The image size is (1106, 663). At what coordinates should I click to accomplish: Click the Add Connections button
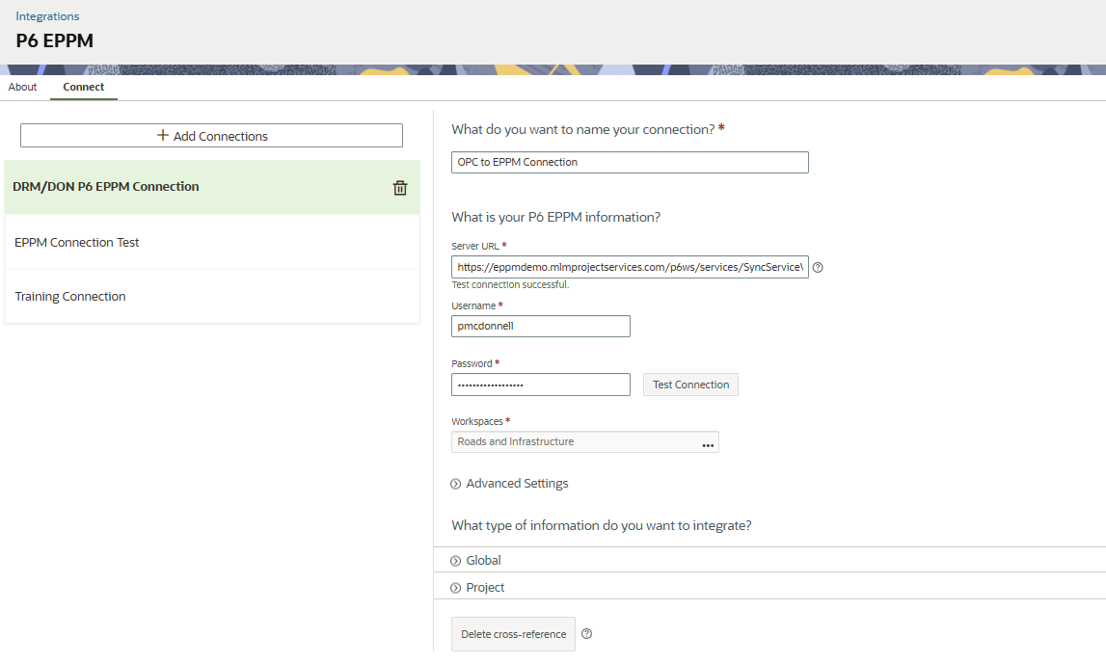tap(211, 136)
